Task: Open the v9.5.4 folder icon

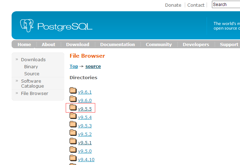Action: pos(73,116)
